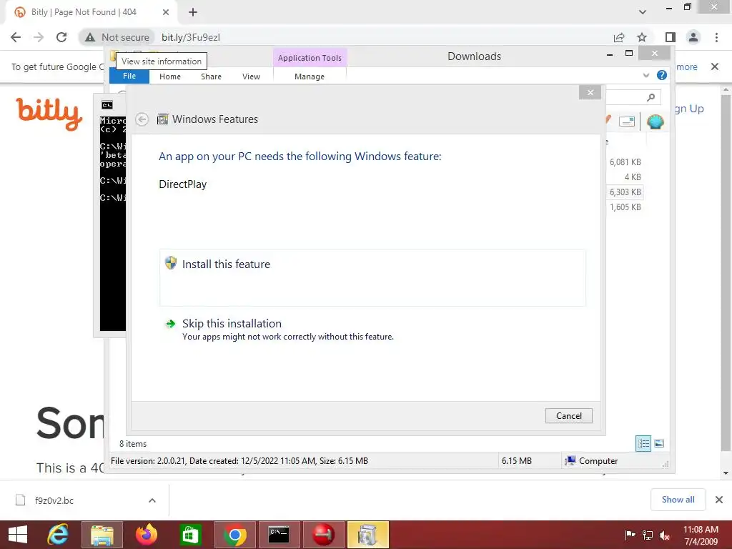This screenshot has width=732, height=549.
Task: Open Chrome profile avatar
Action: pos(693,37)
